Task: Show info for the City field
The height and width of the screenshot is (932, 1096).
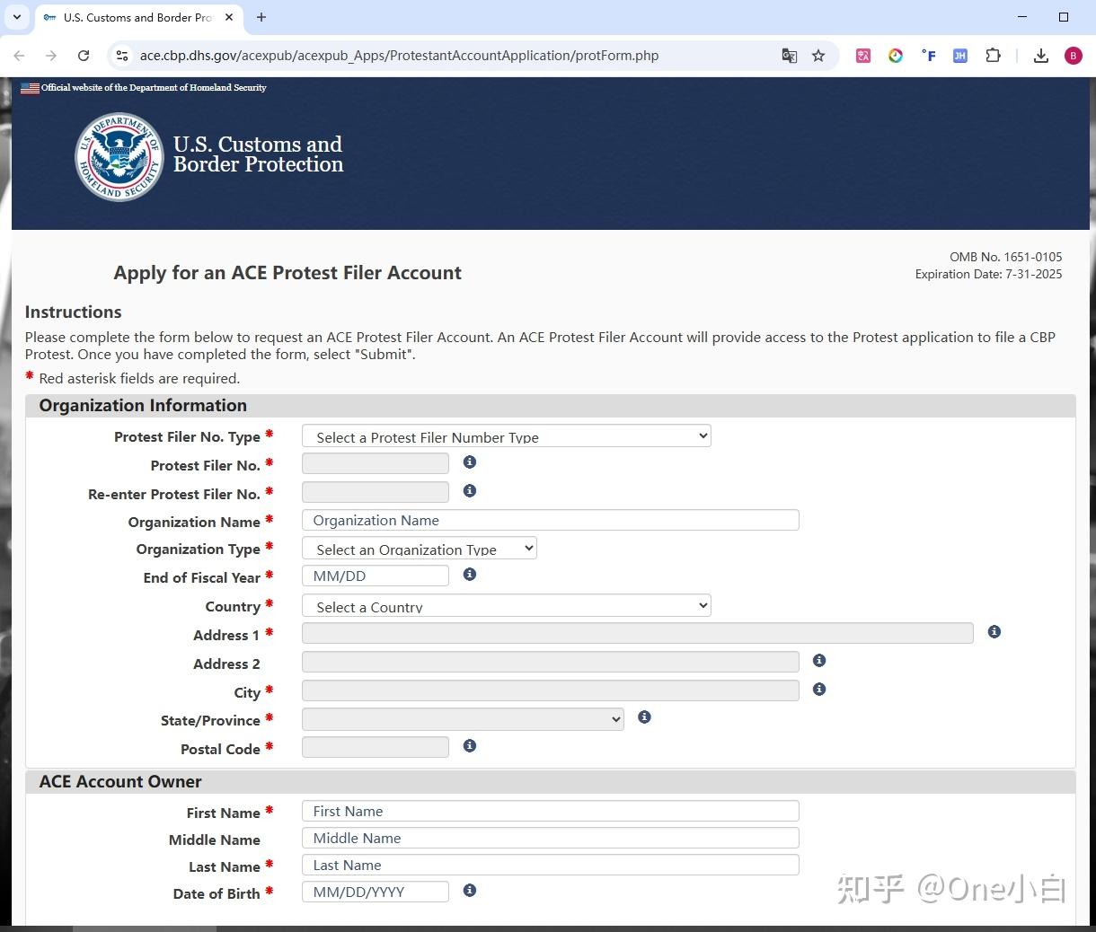Action: [818, 690]
